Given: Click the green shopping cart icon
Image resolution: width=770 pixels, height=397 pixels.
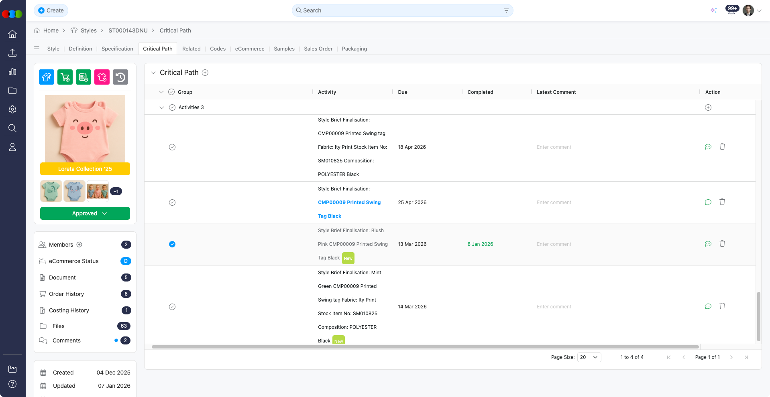Looking at the screenshot, I should coord(65,77).
